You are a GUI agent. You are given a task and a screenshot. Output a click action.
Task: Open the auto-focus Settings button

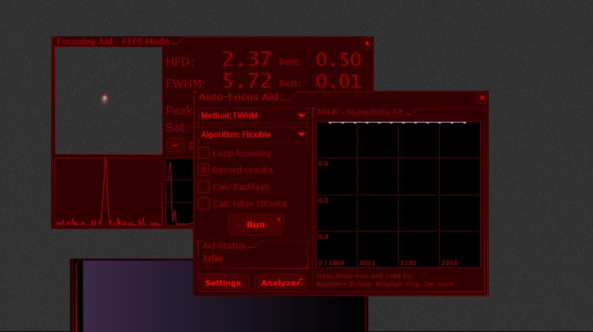223,283
